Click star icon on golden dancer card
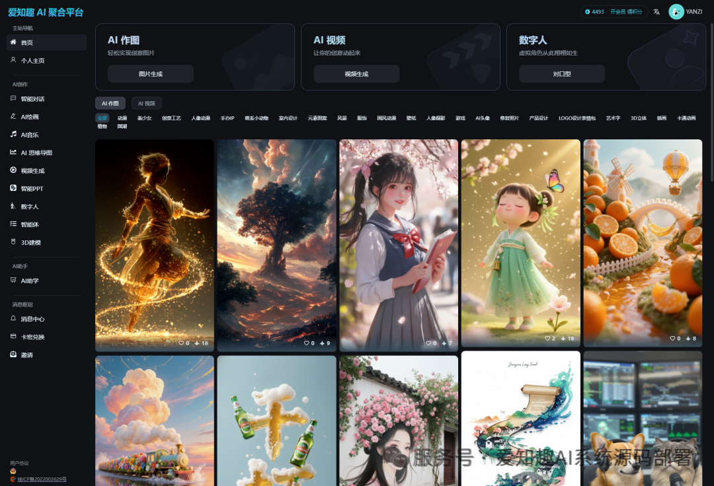Screen dimensions: 714x486 pos(197,343)
